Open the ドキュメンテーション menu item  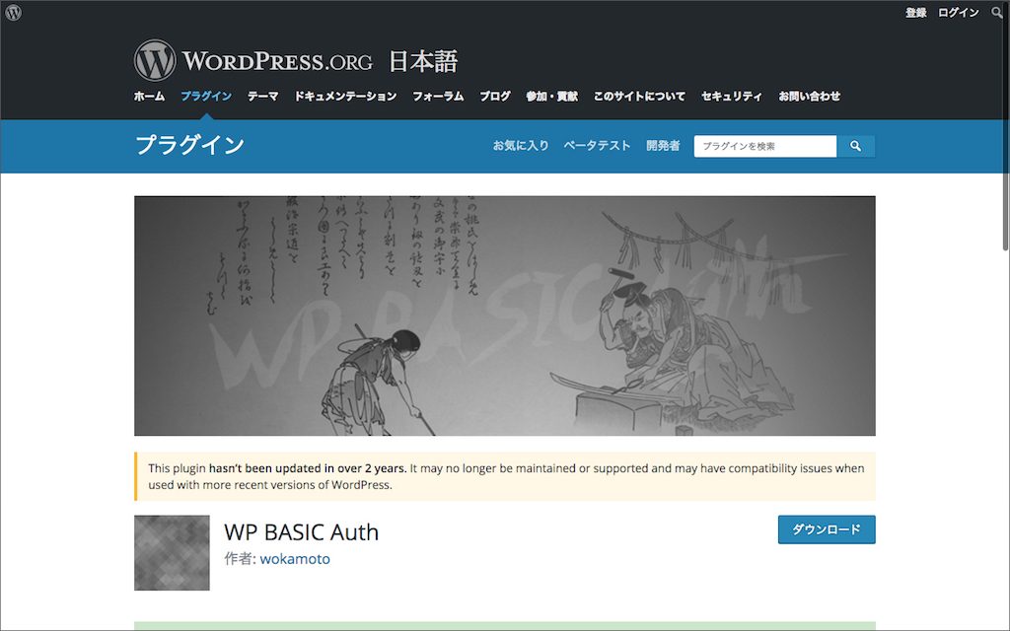click(345, 96)
